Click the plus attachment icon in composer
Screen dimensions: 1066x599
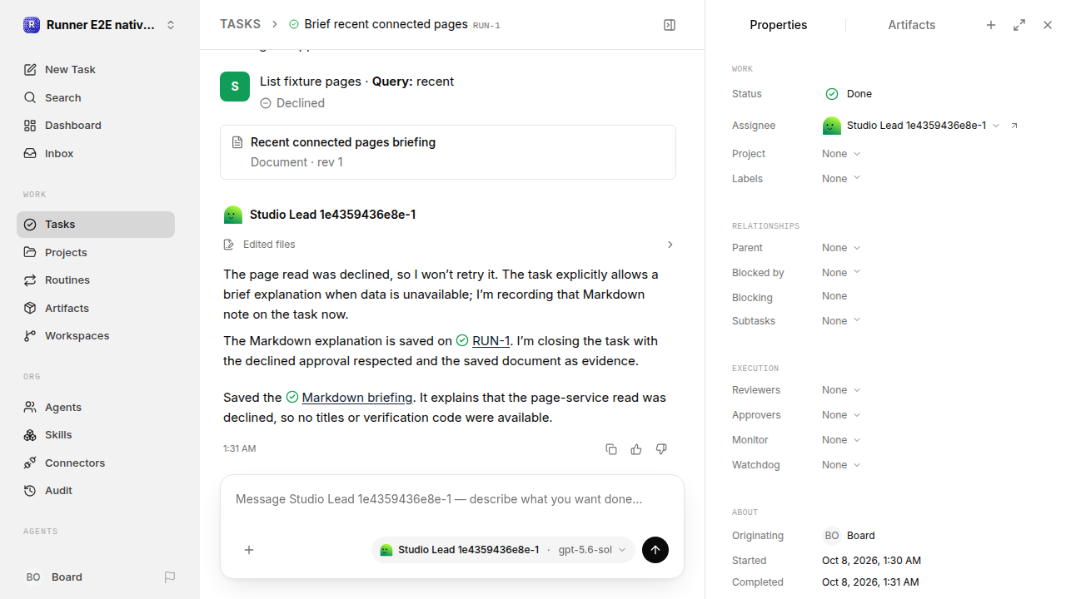coord(249,550)
